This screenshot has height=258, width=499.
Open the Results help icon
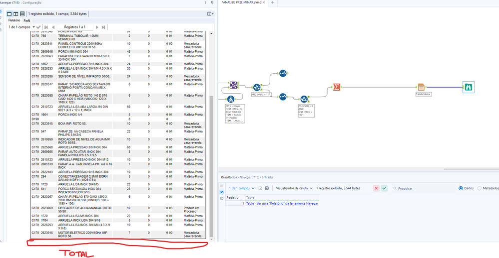pyautogui.click(x=222, y=198)
